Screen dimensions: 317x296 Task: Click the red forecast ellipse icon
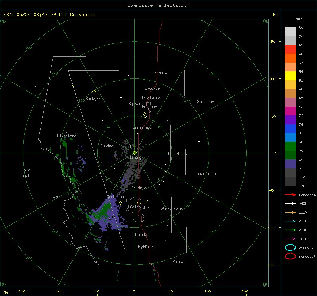290,256
